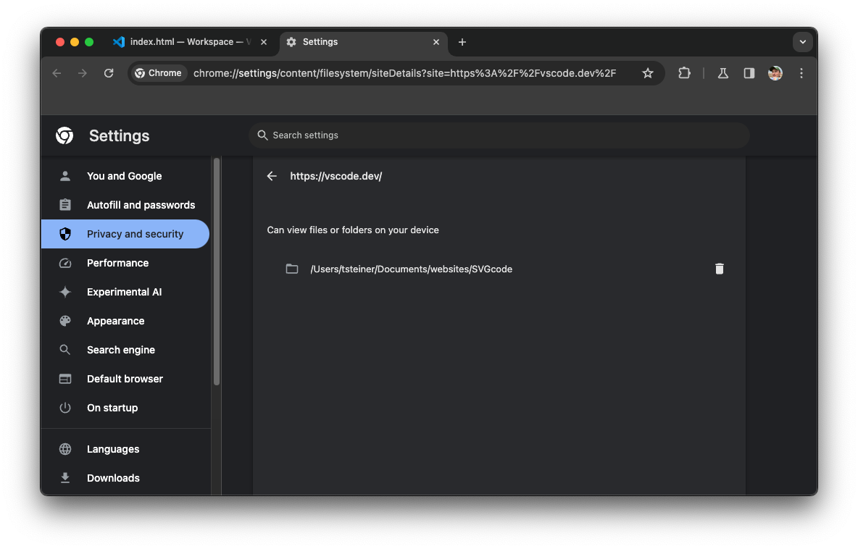Open the three-dot Chrome menu
The width and height of the screenshot is (858, 549).
[801, 73]
